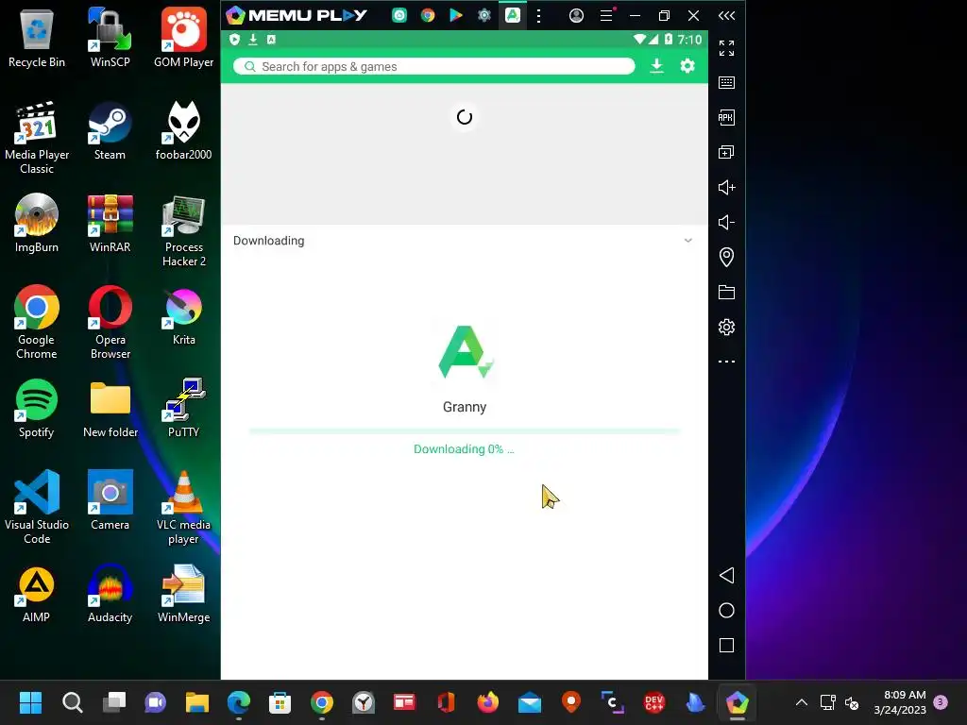
Task: Select GOM Player desktop shortcut
Action: click(x=184, y=38)
